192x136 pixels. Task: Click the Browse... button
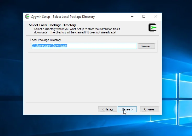(x=146, y=46)
